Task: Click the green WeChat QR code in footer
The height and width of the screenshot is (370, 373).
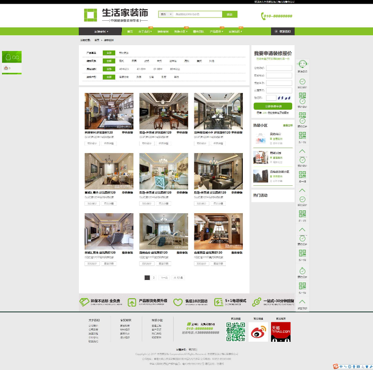Action: pyautogui.click(x=235, y=332)
